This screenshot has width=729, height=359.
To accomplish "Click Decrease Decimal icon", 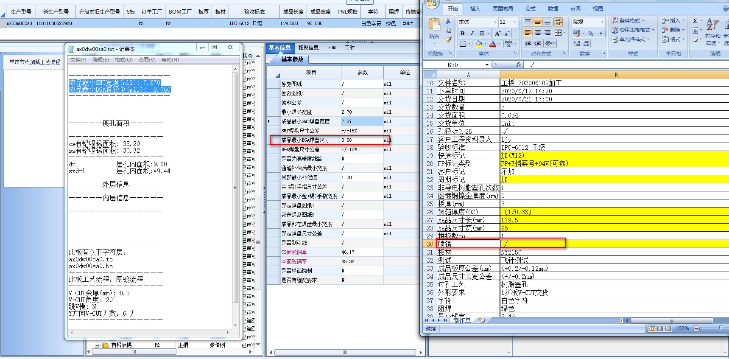I will coord(587,44).
